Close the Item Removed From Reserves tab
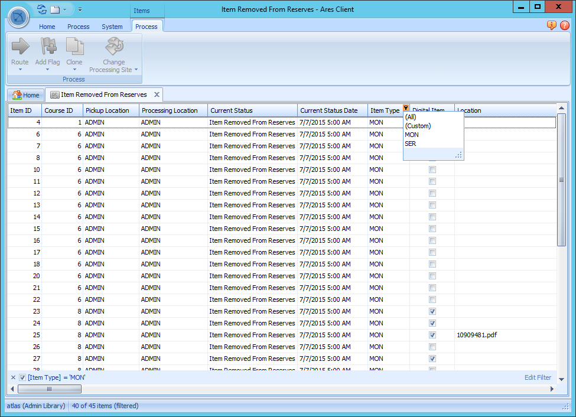Image resolution: width=576 pixels, height=417 pixels. [x=156, y=94]
